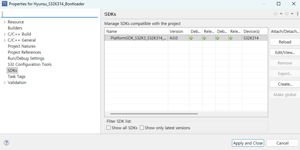Click the Reload button
The image size is (300, 150).
click(285, 42)
